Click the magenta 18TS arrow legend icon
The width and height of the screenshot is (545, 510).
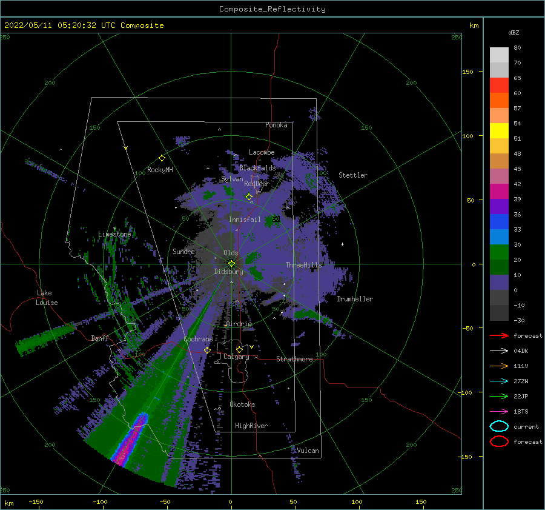point(499,412)
